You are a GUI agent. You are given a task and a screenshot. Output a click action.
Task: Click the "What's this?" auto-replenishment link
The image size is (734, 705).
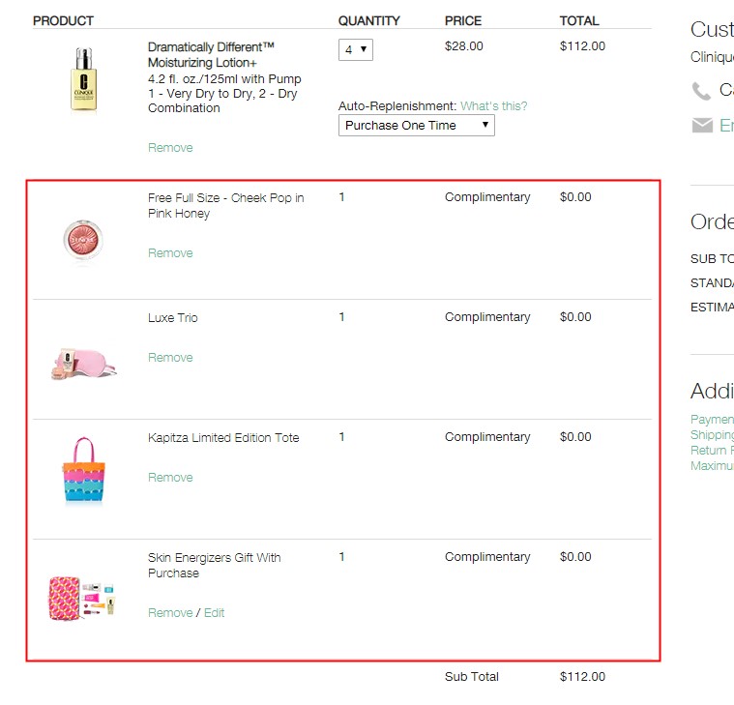(x=493, y=106)
